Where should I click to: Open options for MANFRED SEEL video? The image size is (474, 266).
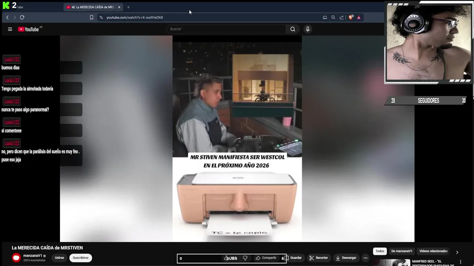[x=461, y=262]
